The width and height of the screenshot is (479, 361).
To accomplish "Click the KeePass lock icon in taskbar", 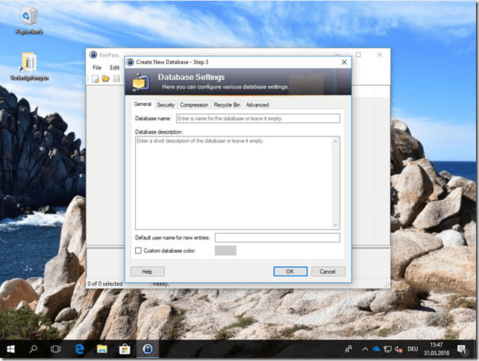I will coord(148,348).
